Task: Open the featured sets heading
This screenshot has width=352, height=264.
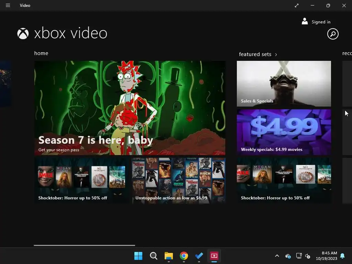Action: click(x=255, y=54)
